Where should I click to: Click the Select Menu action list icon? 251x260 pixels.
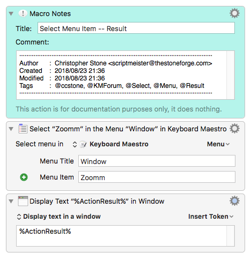click(x=23, y=129)
